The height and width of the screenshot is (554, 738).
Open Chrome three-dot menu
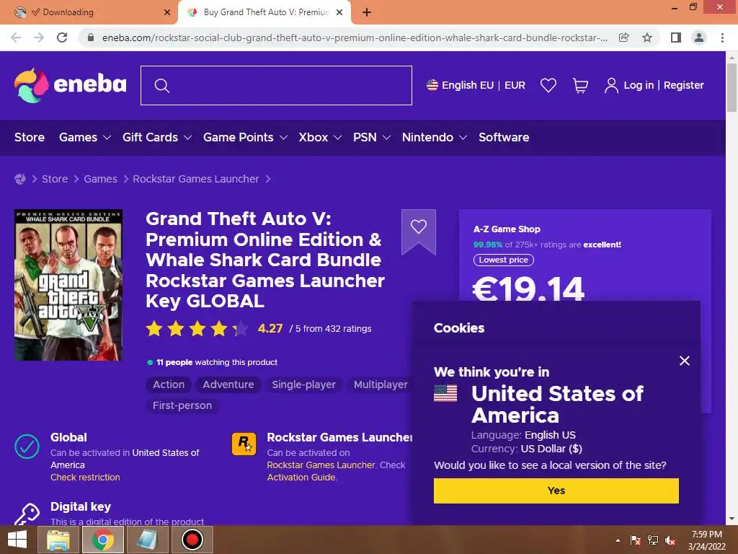tap(722, 38)
